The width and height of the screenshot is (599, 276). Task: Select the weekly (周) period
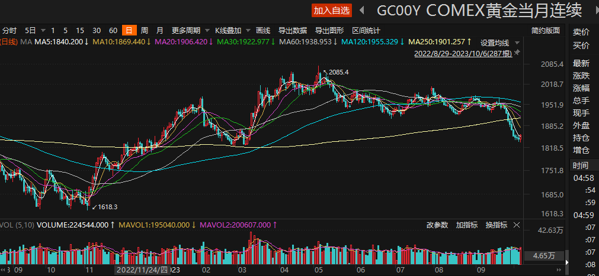(x=144, y=30)
